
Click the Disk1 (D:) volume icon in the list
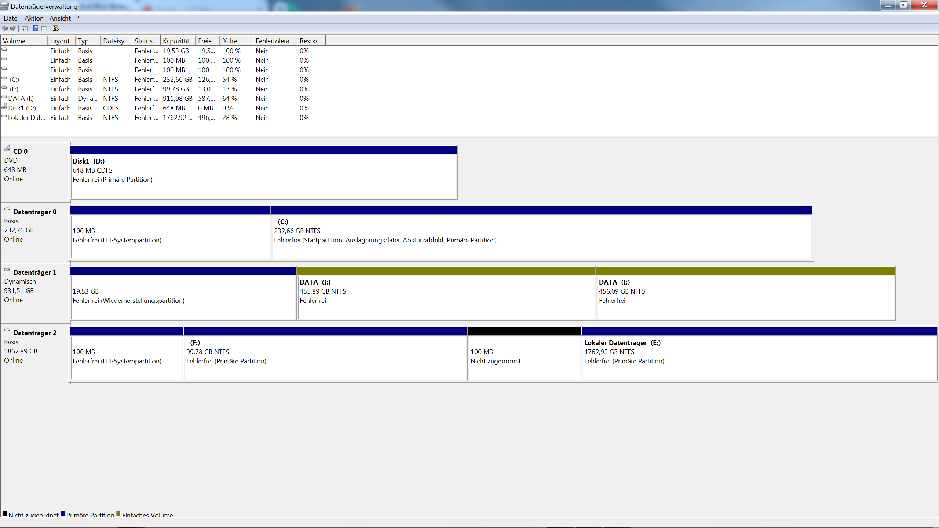(x=4, y=107)
